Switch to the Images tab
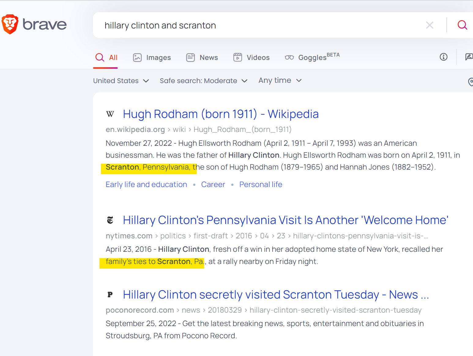This screenshot has height=356, width=473. (152, 57)
